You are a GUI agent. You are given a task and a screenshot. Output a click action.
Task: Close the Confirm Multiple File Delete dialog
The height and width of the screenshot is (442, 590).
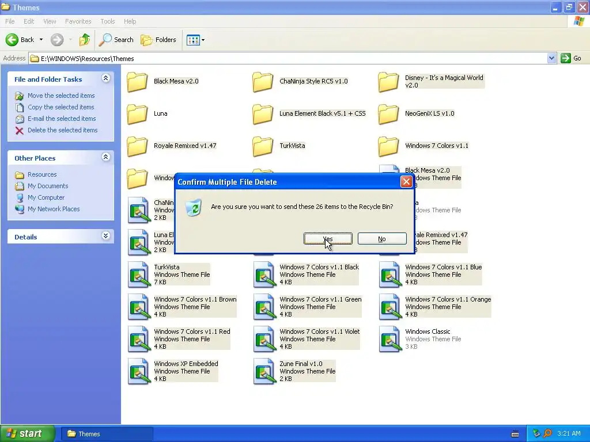point(406,182)
